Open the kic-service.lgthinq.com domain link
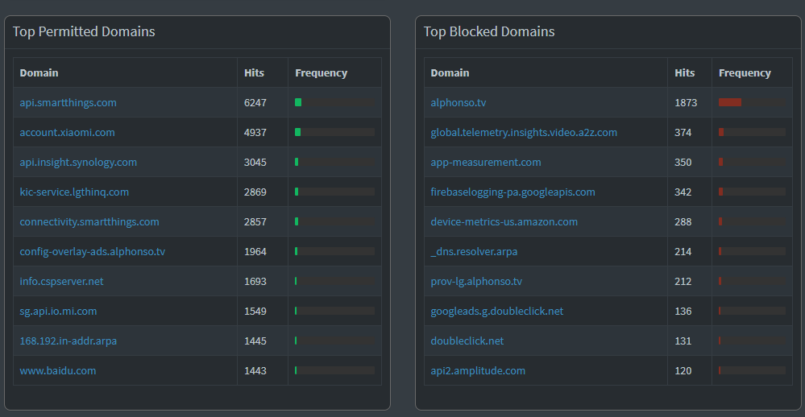 [x=74, y=192]
